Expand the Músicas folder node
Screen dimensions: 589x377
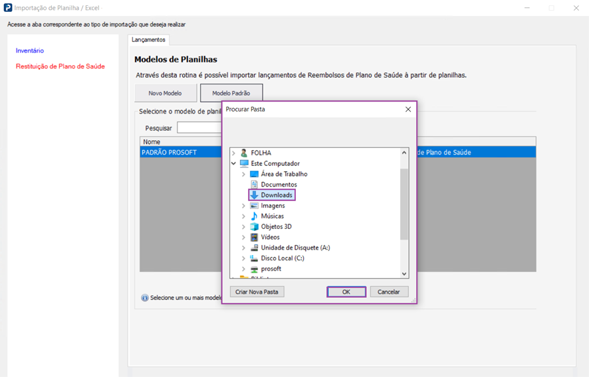point(243,216)
